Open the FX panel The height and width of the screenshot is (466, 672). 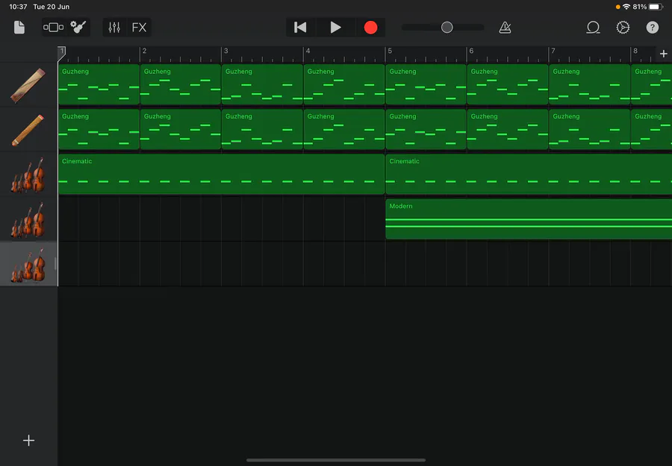[139, 28]
